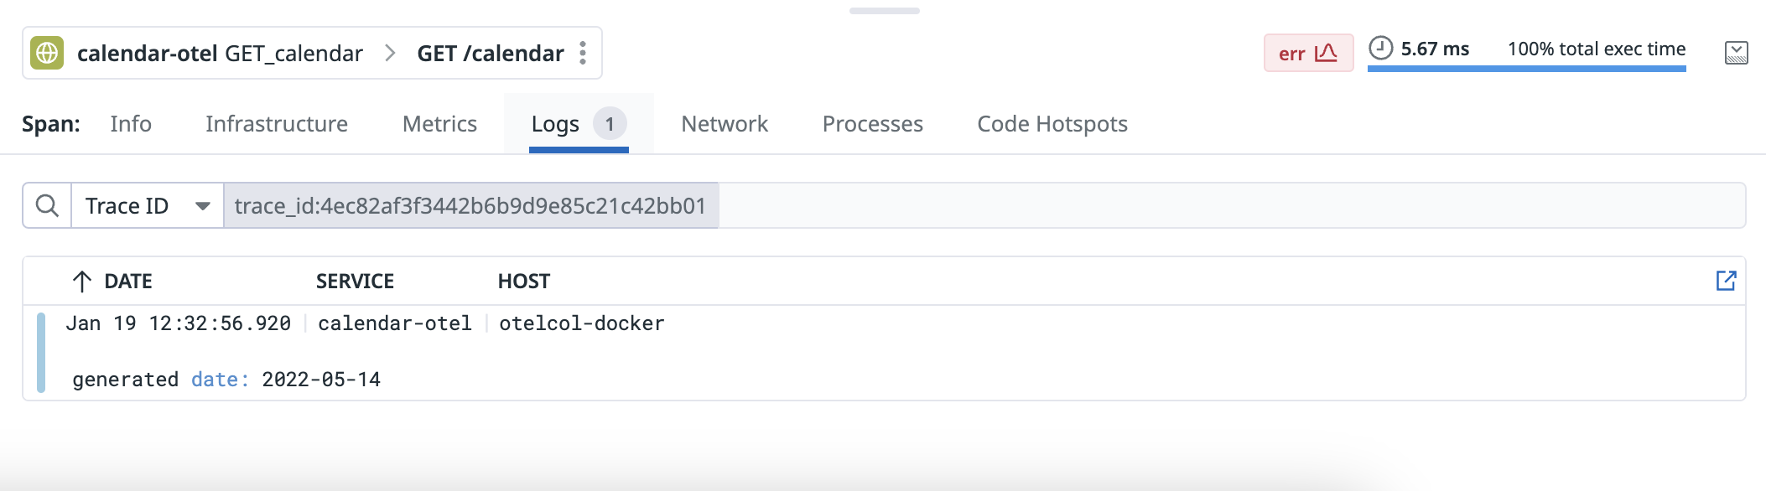Go to the Network tab

[724, 124]
